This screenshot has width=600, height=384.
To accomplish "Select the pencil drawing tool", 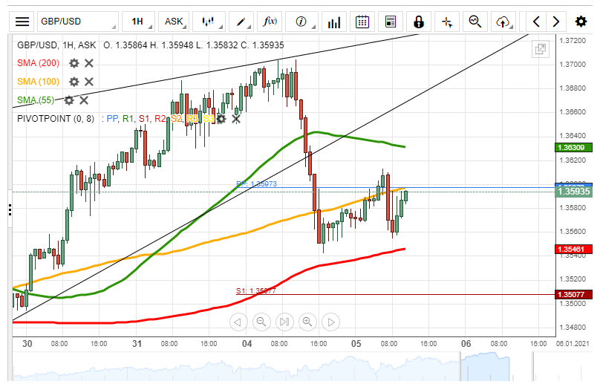I will pyautogui.click(x=241, y=22).
